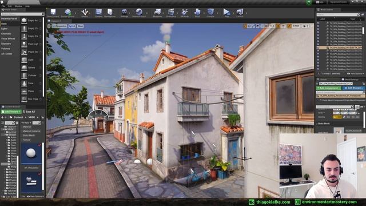Toggle grid snapping in the viewport toolbar
The width and height of the screenshot is (366, 206).
tap(266, 26)
